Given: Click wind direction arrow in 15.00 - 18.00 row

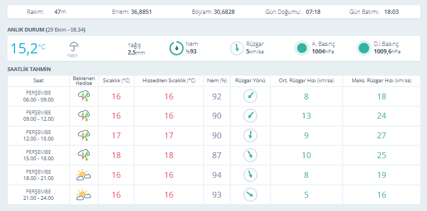Looking at the screenshot, I should pos(250,155).
